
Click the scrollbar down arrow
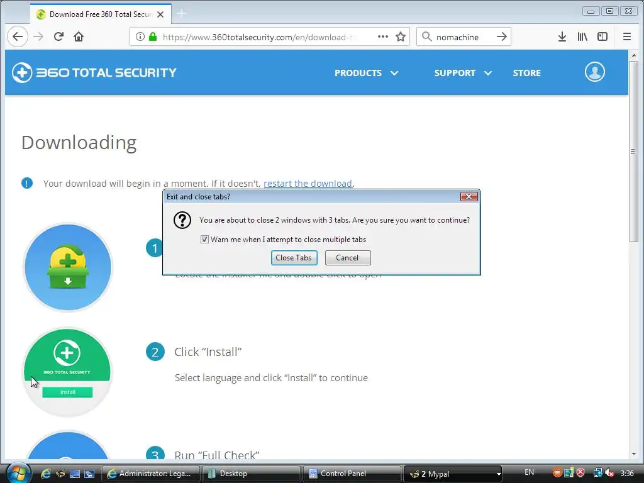coord(633,454)
